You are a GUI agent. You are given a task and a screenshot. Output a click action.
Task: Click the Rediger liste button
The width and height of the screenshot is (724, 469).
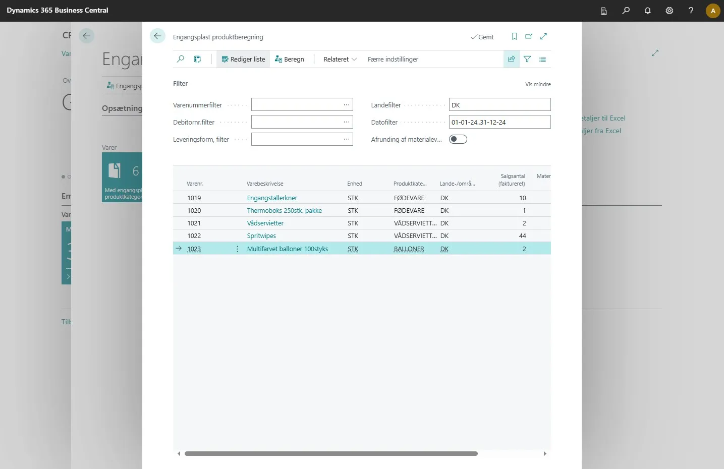click(243, 59)
